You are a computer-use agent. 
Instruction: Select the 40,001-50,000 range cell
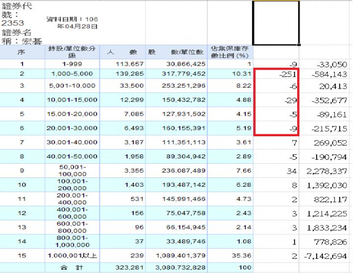72,156
